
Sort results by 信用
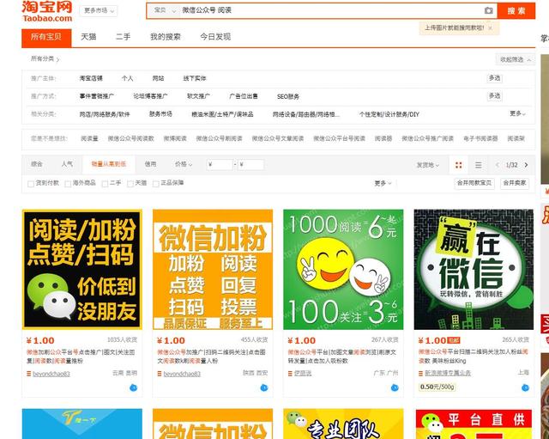point(151,164)
